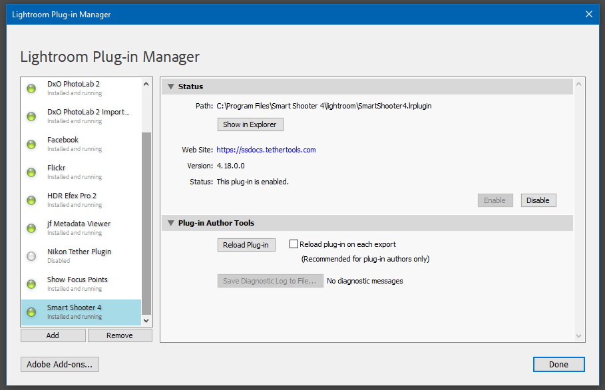Click 'This plug-in is enabled.' status text
This screenshot has height=390, width=605.
pos(253,182)
